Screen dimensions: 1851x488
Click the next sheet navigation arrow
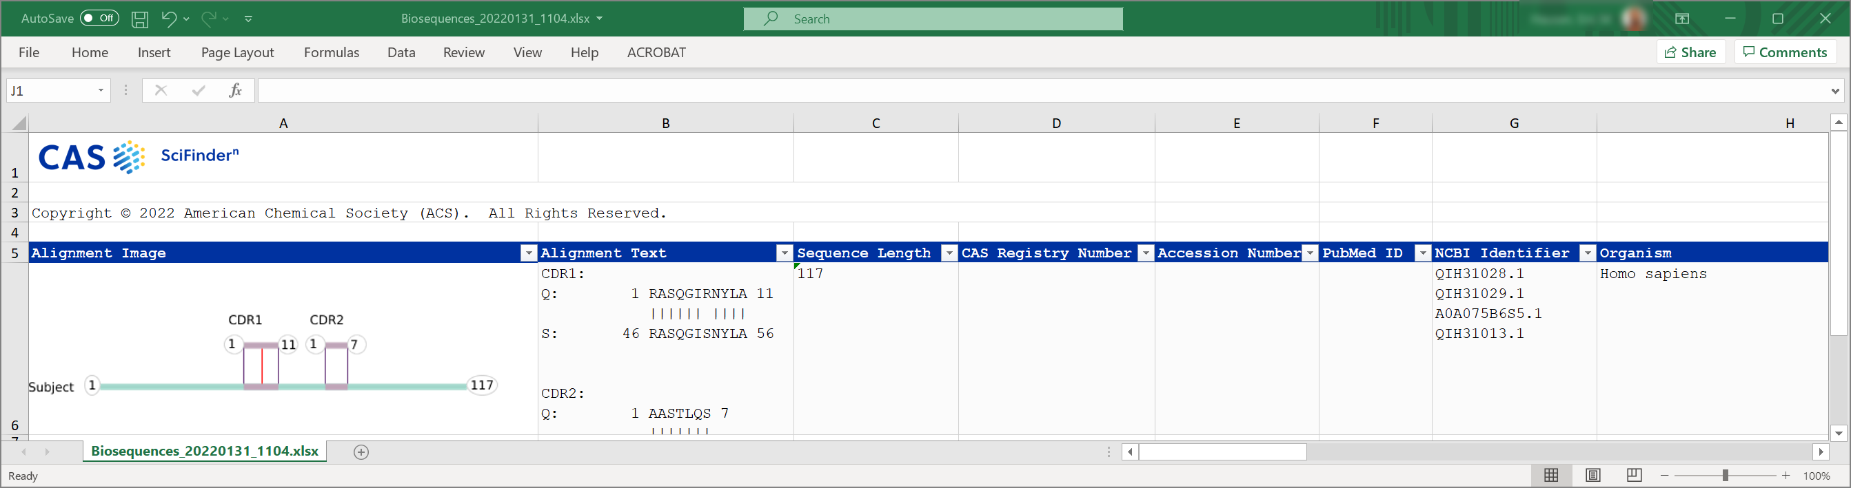coord(48,452)
